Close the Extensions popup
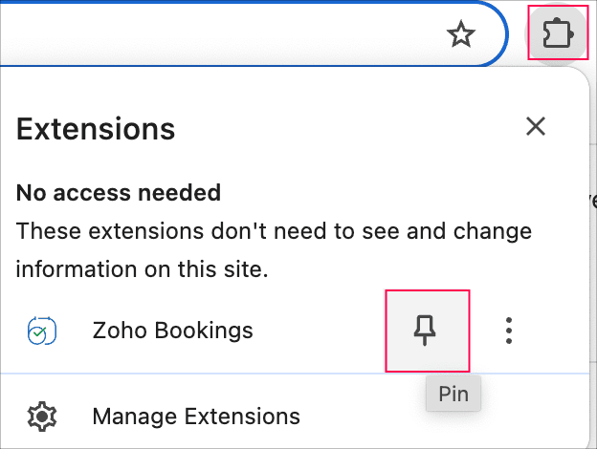597x449 pixels. pos(536,126)
